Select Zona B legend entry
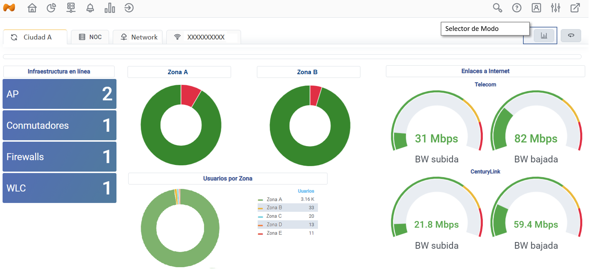The image size is (590, 269). click(x=274, y=208)
